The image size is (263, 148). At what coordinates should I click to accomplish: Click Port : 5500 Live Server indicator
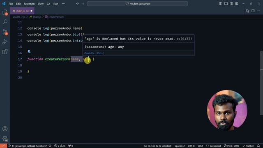[x=231, y=146]
